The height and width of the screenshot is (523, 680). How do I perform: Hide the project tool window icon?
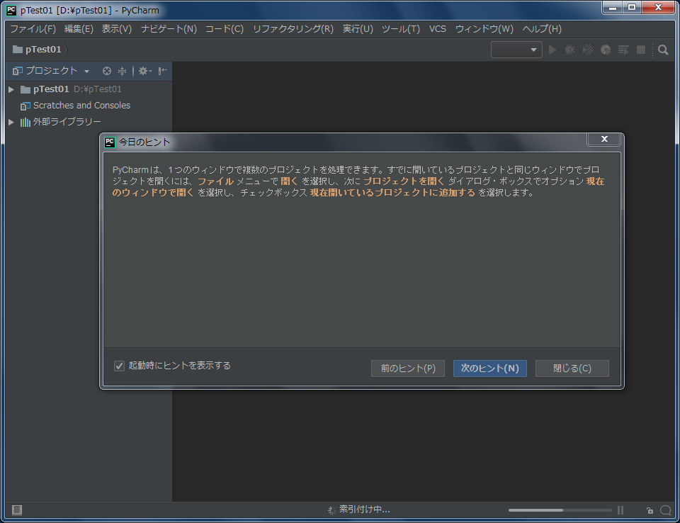[163, 71]
